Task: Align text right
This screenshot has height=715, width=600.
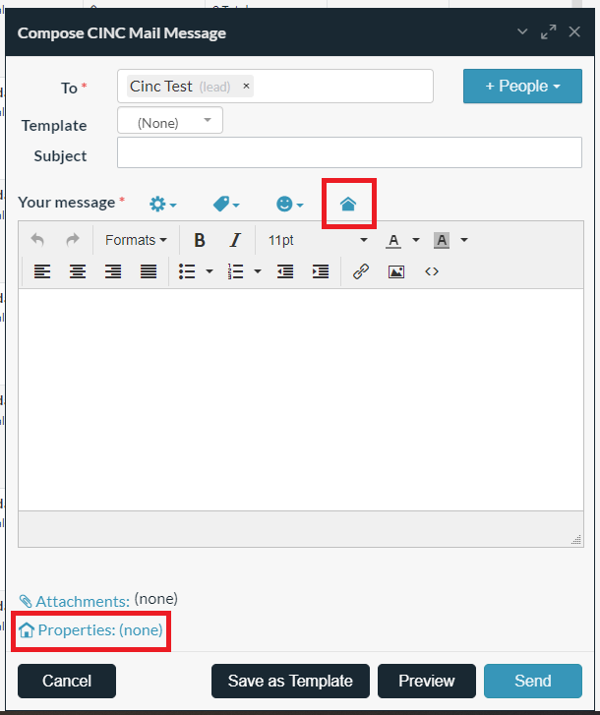Action: (x=113, y=271)
